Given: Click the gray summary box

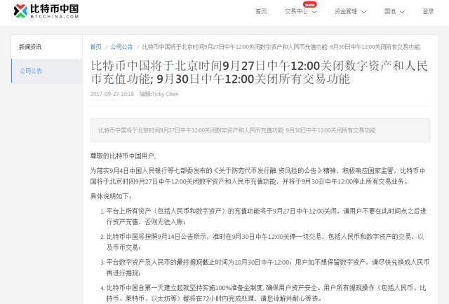Looking at the screenshot, I should coord(260,130).
